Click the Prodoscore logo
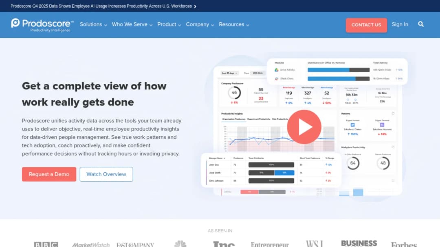This screenshot has width=440, height=247. 42,25
